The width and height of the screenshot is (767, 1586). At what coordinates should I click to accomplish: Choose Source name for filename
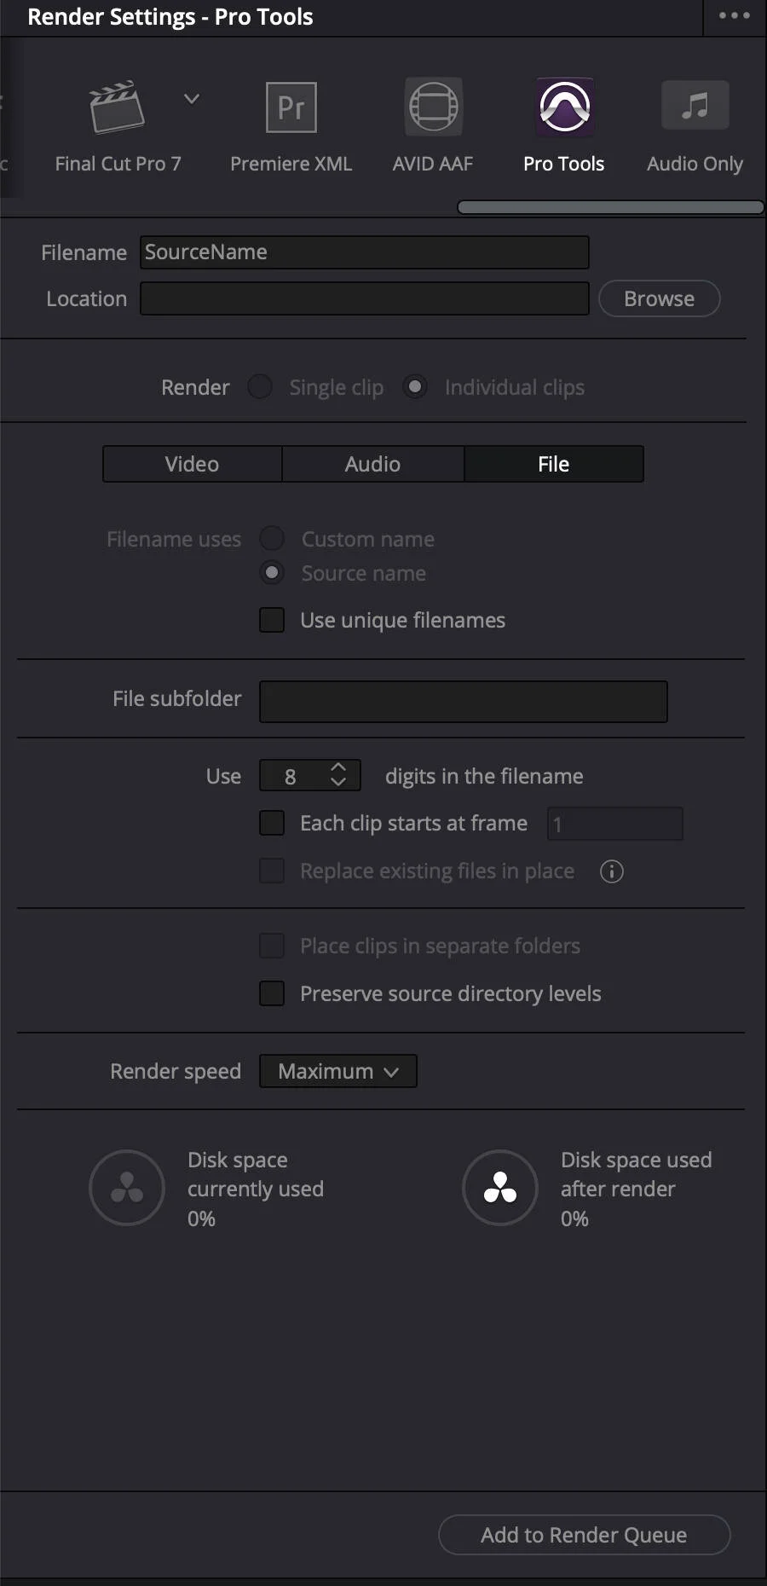point(272,573)
